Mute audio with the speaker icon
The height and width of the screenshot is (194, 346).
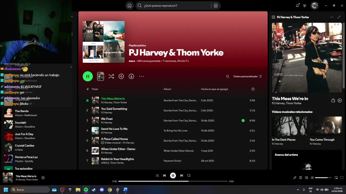pos(312,178)
